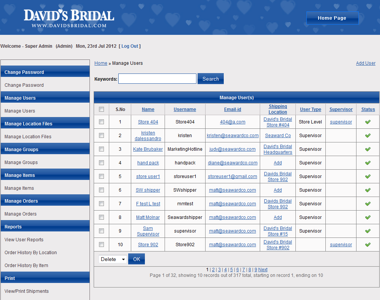The width and height of the screenshot is (380, 300).
Task: Check the box for Store 404 row
Action: point(101,122)
